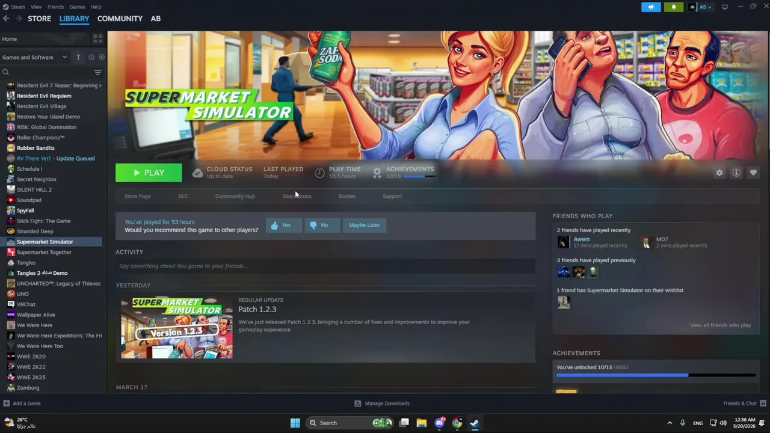Select Rubber Bandits in the list
This screenshot has width=770, height=433.
(35, 148)
